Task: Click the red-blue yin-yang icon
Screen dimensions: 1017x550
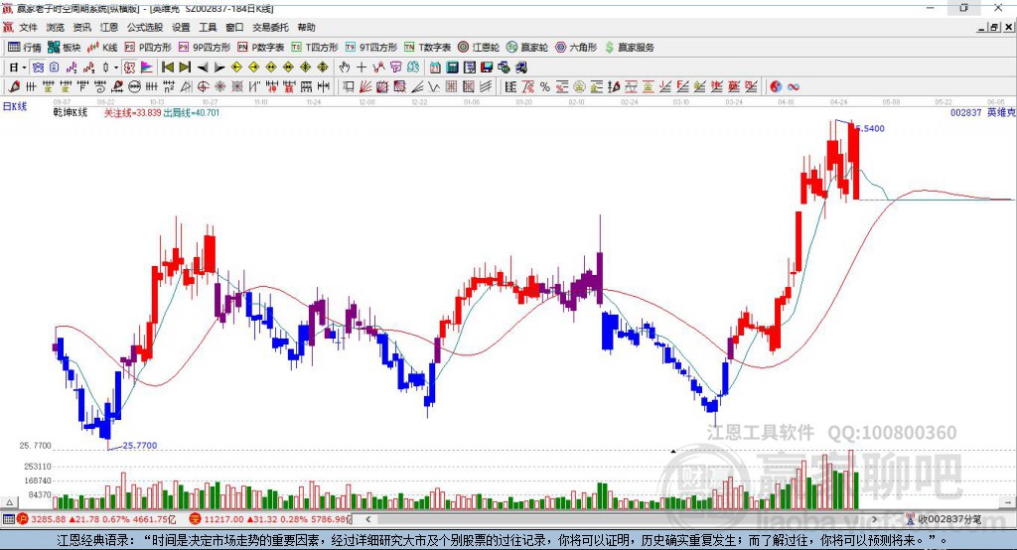Action: [x=776, y=87]
